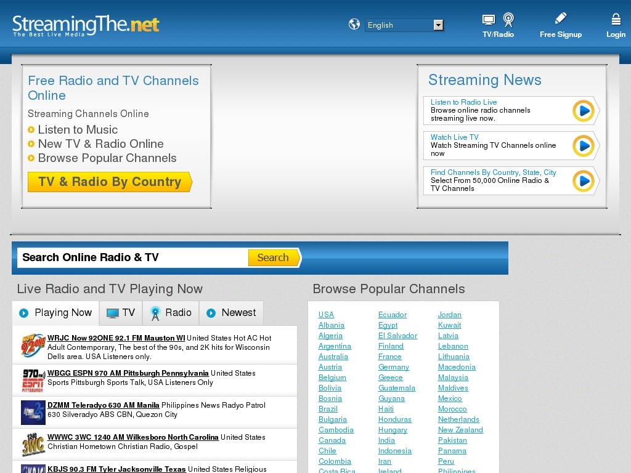Open the English language dropdown
This screenshot has width=631, height=473.
click(x=404, y=25)
